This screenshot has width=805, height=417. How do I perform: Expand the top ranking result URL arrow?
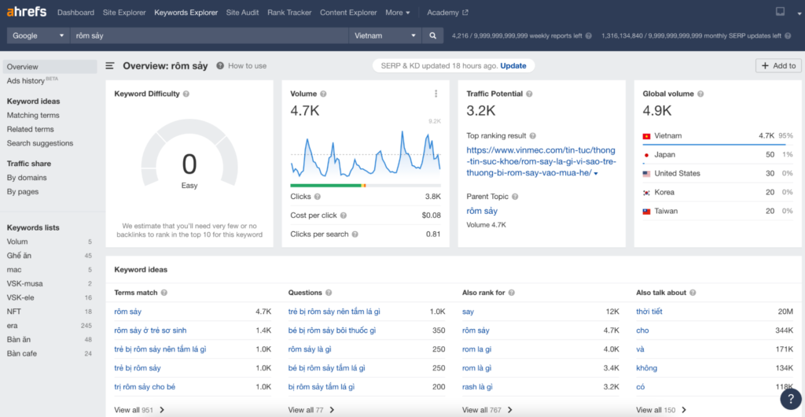[596, 174]
